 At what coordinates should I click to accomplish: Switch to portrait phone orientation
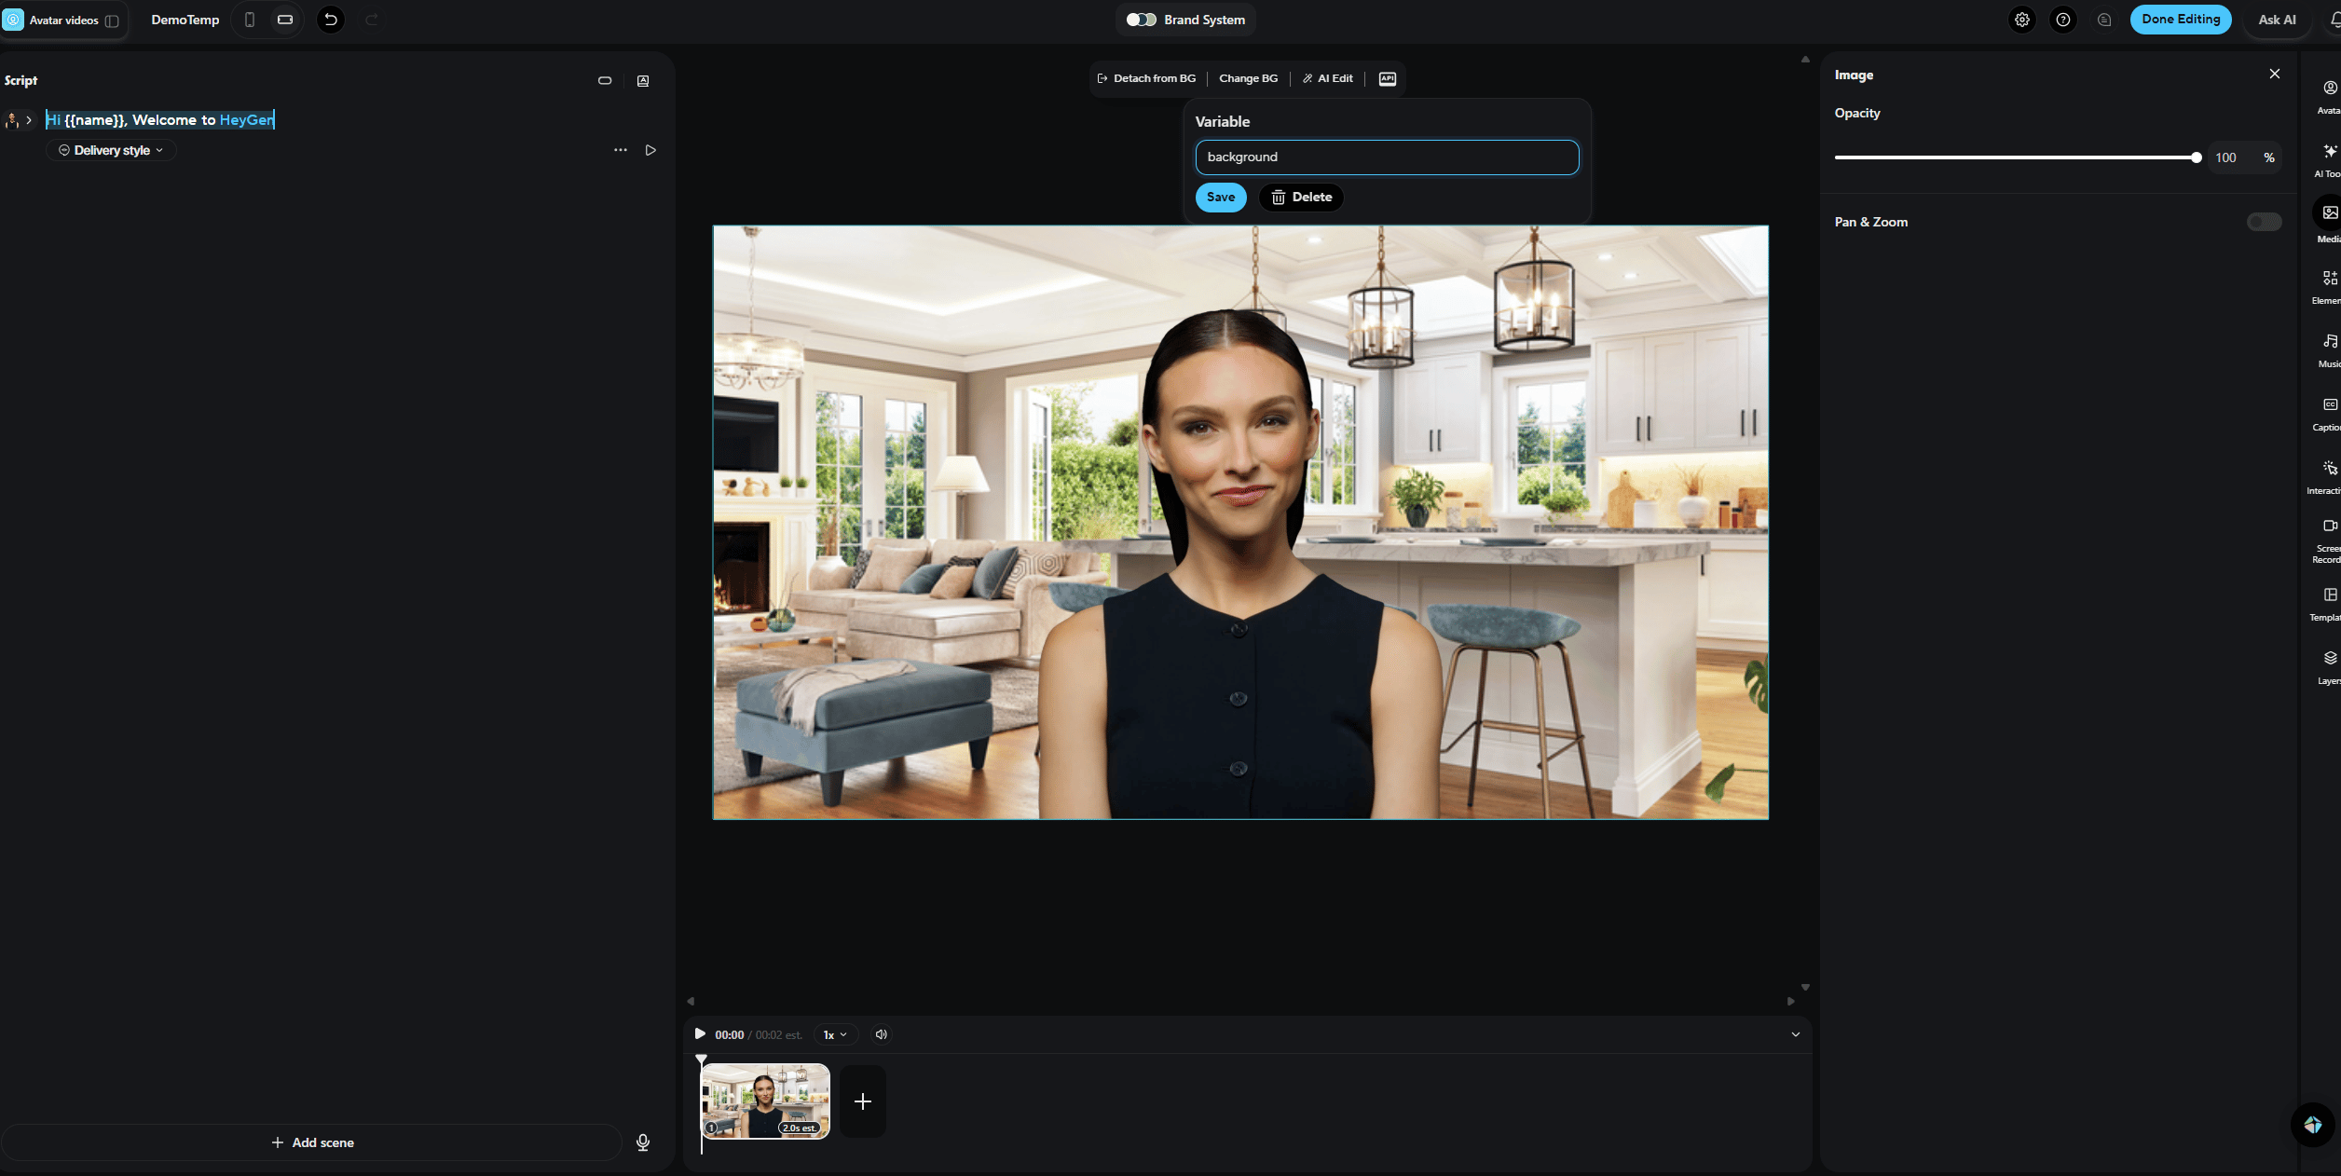250,20
